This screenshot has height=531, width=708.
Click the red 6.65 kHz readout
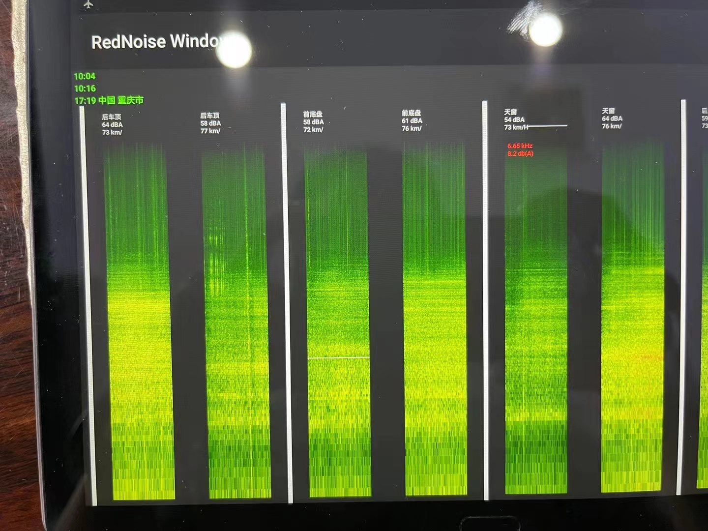pos(520,146)
